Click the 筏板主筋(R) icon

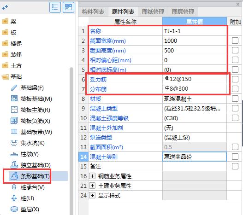tap(14, 110)
